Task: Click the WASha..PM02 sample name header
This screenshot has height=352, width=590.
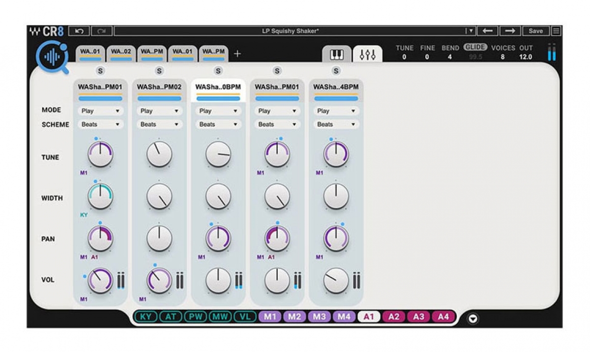Action: pos(159,87)
